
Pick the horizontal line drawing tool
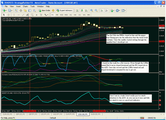pos(19,15)
